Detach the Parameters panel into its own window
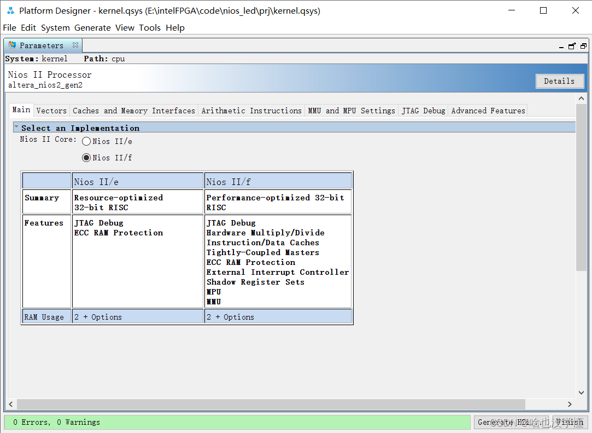 tap(572, 46)
